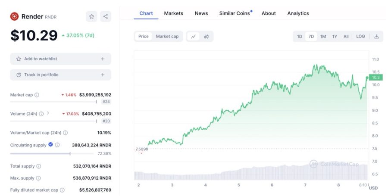The height and width of the screenshot is (196, 388).
Task: Click the Circulating supply progress bar
Action: pyautogui.click(x=52, y=153)
